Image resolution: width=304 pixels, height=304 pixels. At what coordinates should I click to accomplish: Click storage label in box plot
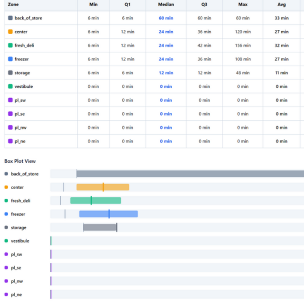(18, 227)
